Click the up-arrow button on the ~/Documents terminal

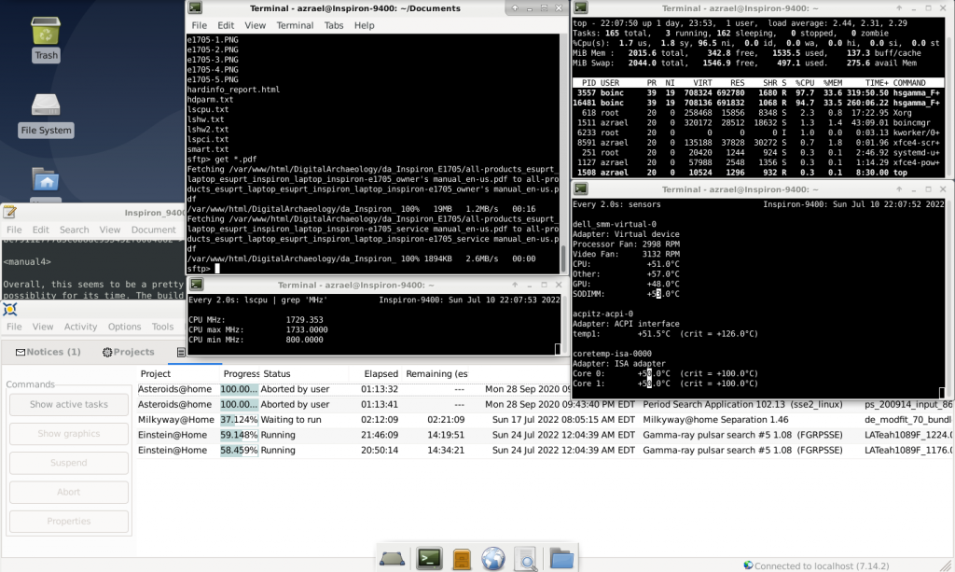[515, 8]
